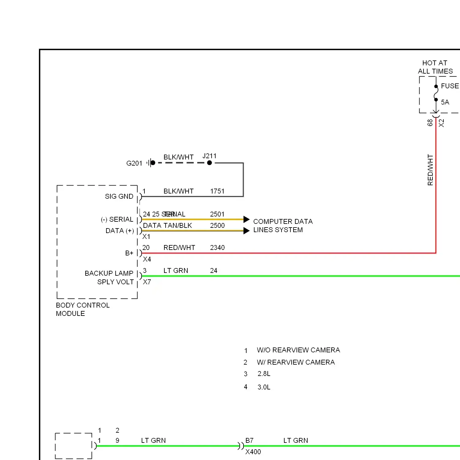The image size is (460, 460).
Task: Click the vertical RED/WHT wire label
Action: (430, 170)
